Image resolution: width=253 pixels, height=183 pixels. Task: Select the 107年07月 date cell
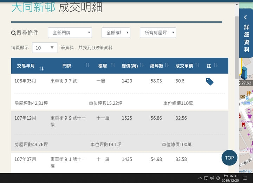coord(25,160)
